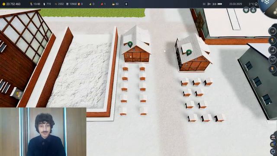This screenshot has height=156, width=277.
Task: Click the resource value 2552 indicator
Action: 59,4
